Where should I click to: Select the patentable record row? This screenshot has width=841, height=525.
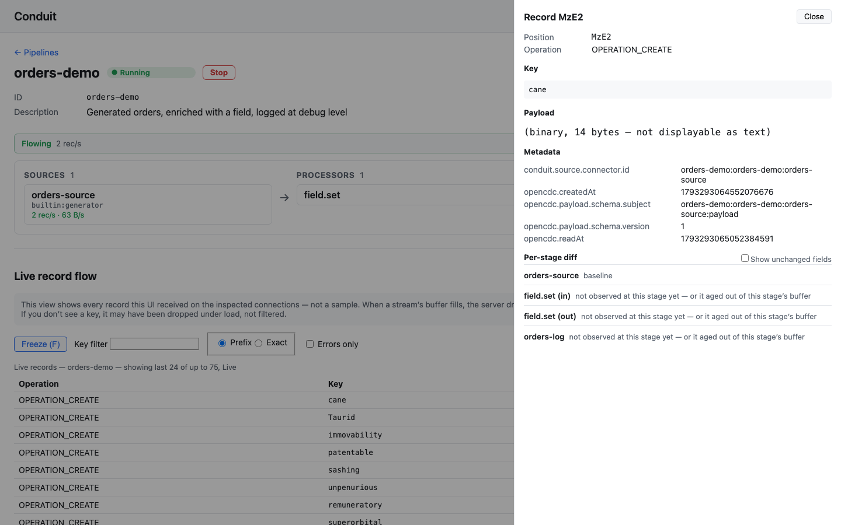(264, 453)
